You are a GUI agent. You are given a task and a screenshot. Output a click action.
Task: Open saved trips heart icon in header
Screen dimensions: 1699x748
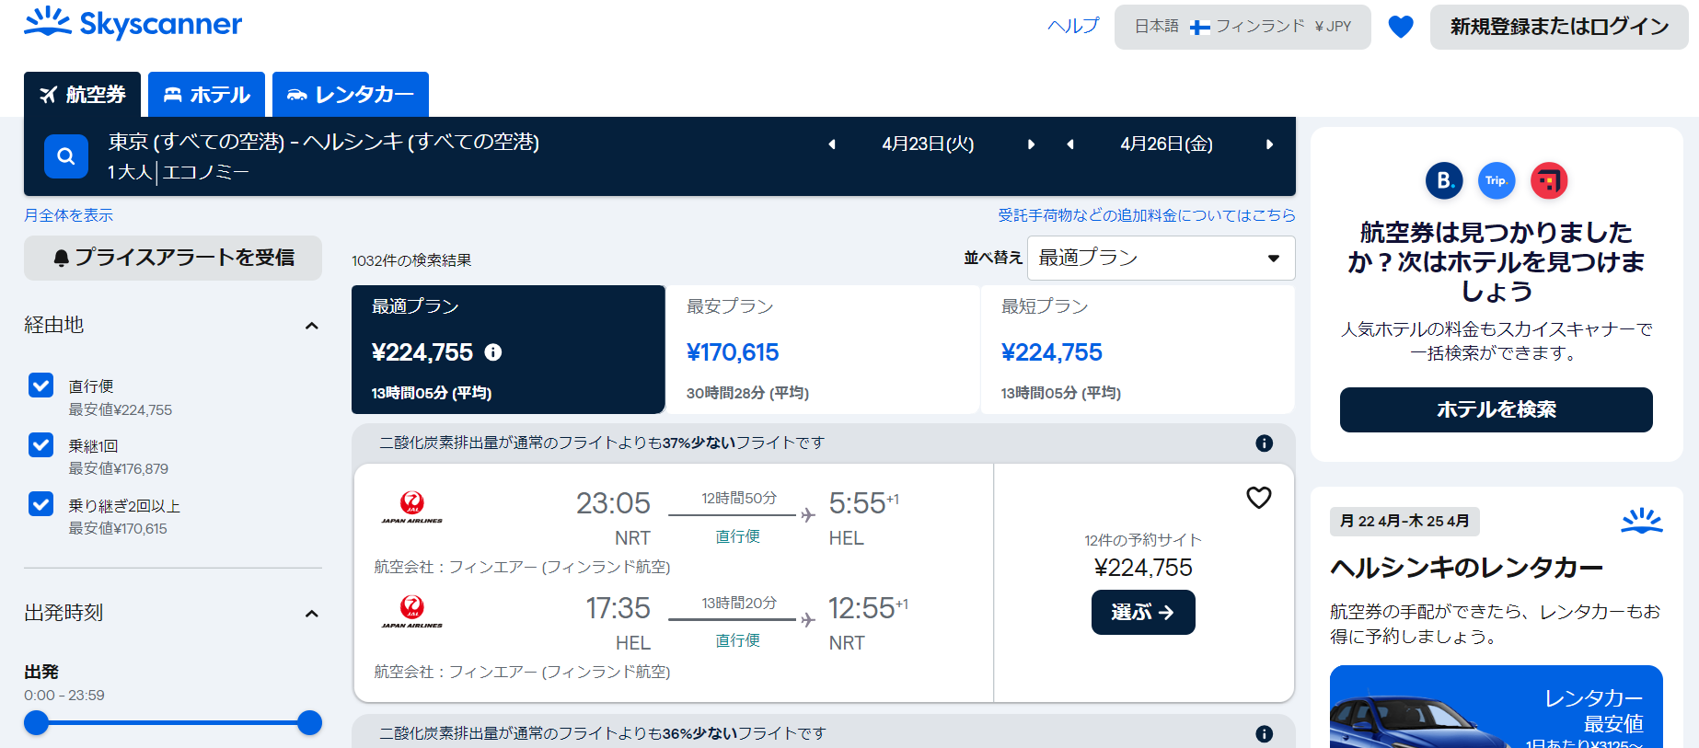point(1401,28)
